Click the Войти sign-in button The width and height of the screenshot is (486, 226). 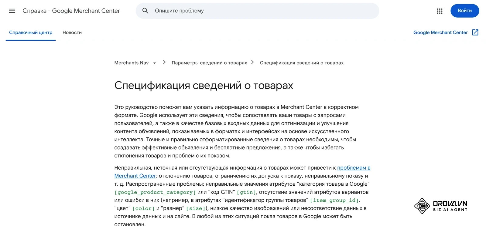[x=465, y=11]
